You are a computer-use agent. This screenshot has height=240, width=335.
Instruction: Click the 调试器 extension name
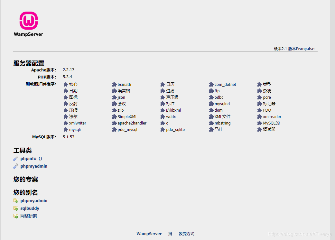(x=269, y=129)
